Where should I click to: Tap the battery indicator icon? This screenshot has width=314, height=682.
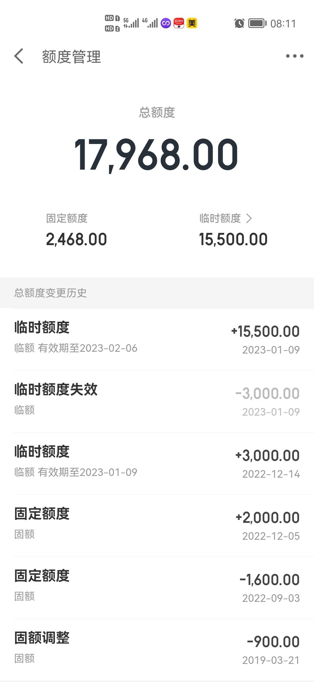[257, 23]
